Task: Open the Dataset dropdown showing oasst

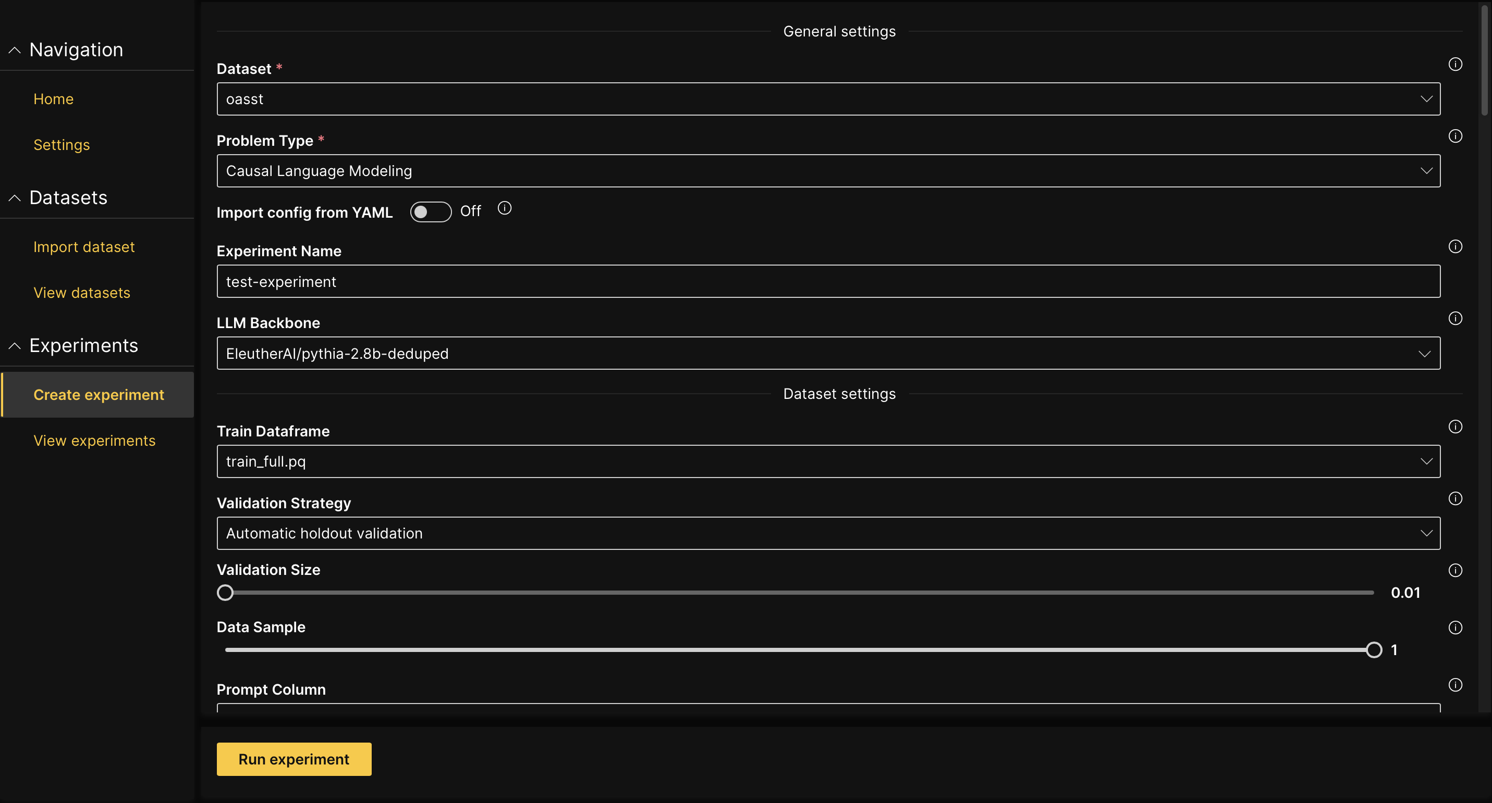Action: [828, 99]
